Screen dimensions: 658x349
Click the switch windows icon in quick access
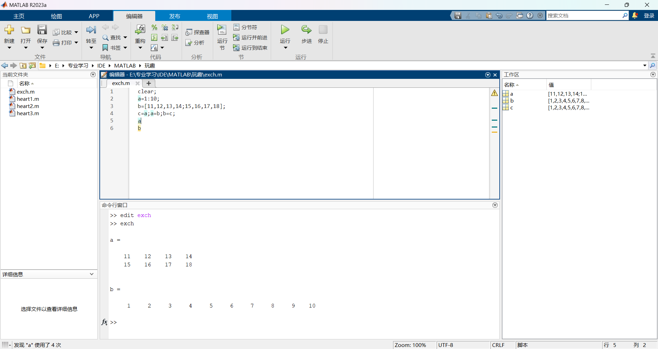click(520, 15)
